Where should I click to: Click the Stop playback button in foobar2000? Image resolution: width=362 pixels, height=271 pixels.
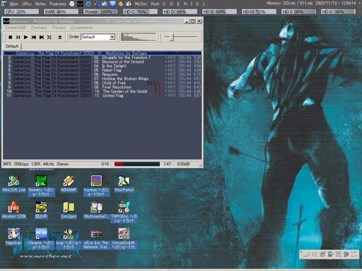coord(10,37)
